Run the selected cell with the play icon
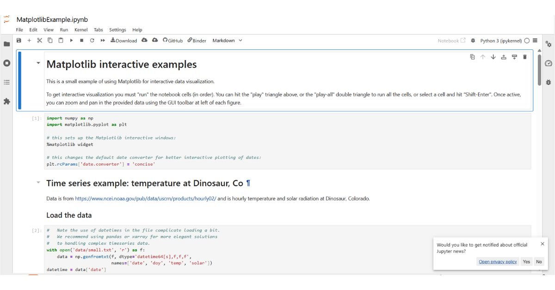 71,41
